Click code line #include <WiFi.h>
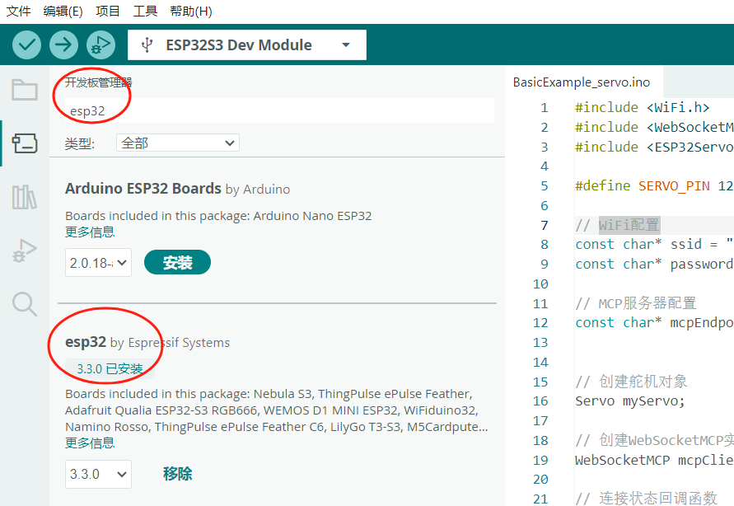The width and height of the screenshot is (734, 506). (642, 107)
